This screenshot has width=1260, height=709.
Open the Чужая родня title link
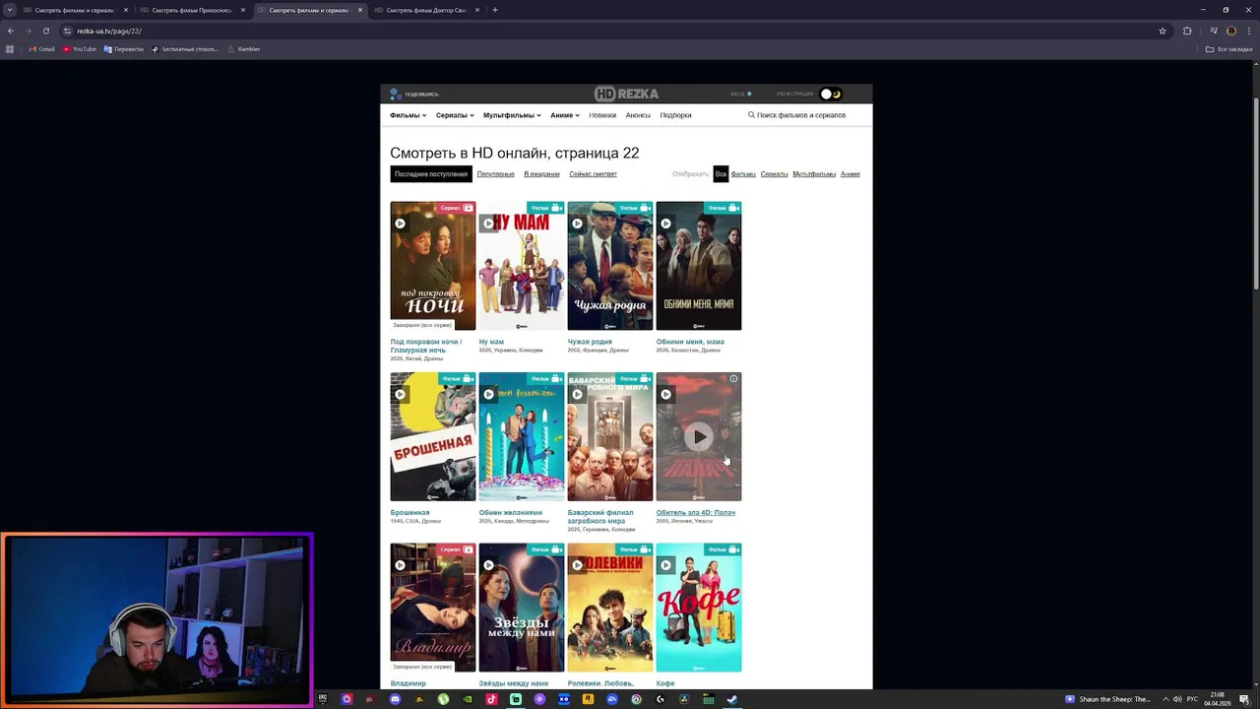590,342
